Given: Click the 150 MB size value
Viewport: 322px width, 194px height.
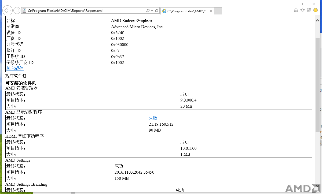Looking at the screenshot, I should pos(122,178).
